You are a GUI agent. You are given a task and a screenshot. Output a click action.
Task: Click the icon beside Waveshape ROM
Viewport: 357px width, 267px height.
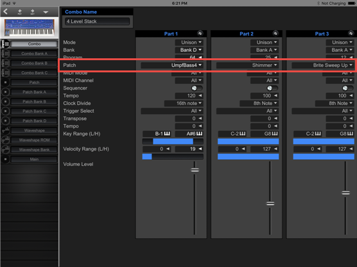[x=6, y=140]
